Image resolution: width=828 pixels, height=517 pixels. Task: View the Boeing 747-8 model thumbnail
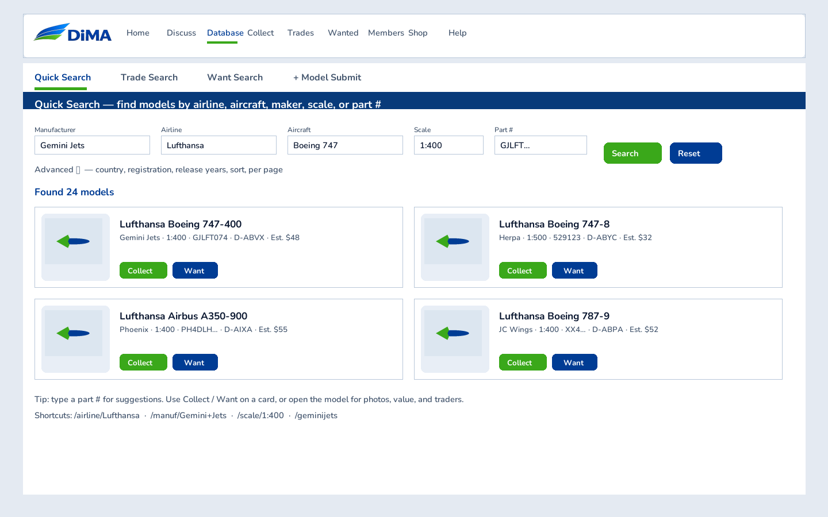[455, 247]
